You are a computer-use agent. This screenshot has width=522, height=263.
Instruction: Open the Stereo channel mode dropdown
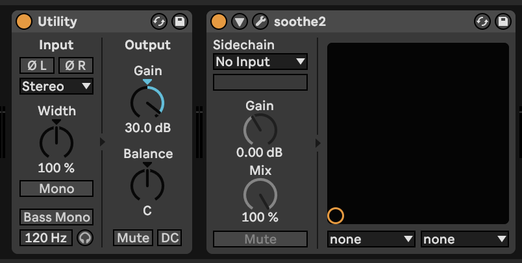point(56,86)
